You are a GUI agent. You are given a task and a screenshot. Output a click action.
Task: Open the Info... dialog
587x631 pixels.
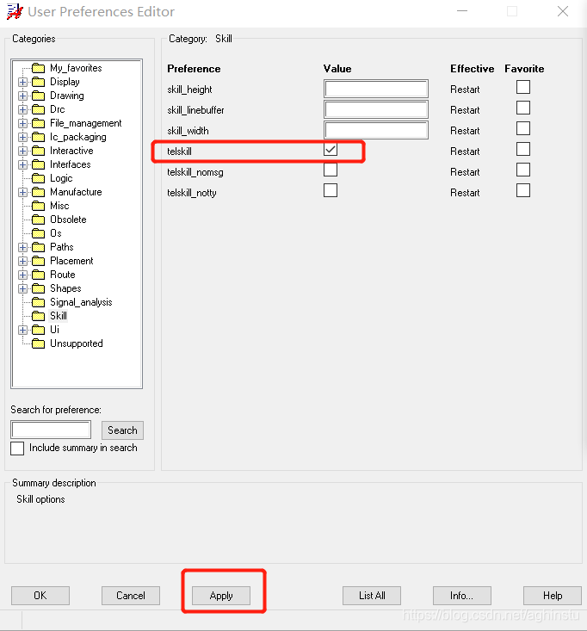(x=462, y=596)
